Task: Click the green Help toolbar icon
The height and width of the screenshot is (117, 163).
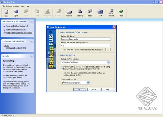Action: (121, 13)
